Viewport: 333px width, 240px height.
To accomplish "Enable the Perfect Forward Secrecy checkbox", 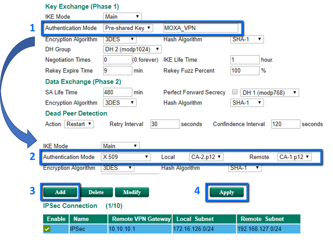I will (235, 92).
